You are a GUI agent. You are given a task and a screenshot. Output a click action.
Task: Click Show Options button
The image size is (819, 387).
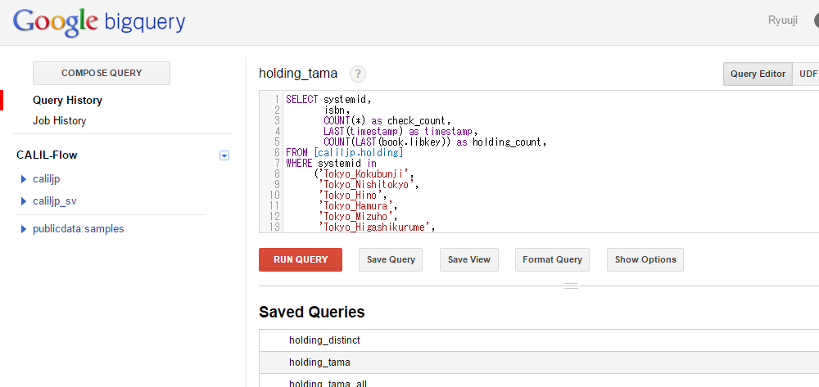click(x=645, y=259)
